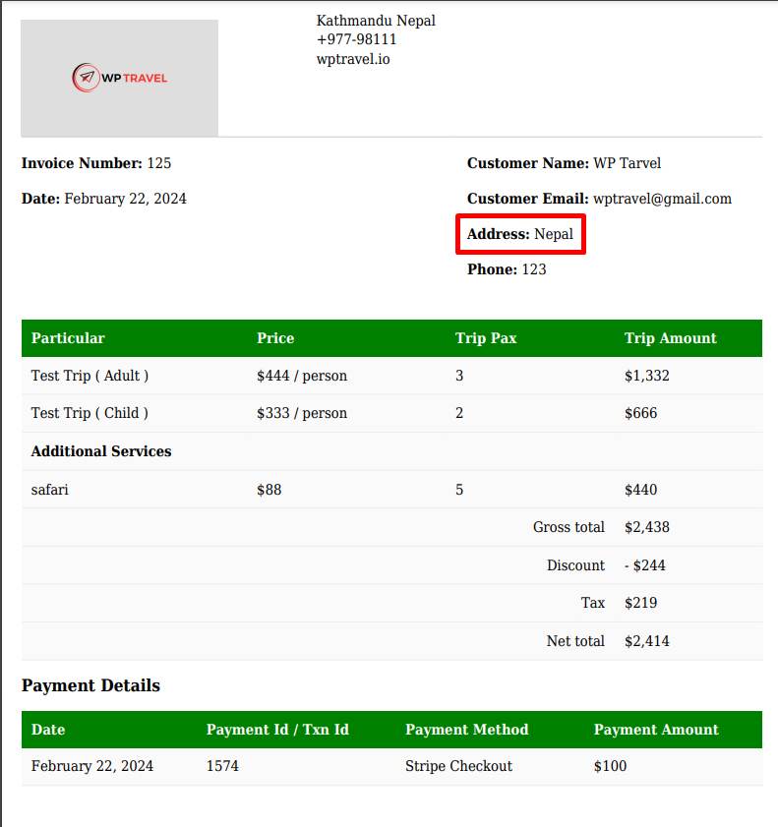Click the 'Trip Amount' column header
Viewport: 778px width, 827px height.
click(671, 338)
